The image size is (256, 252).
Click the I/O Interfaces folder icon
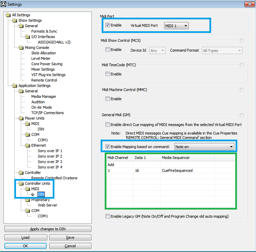(x=28, y=37)
